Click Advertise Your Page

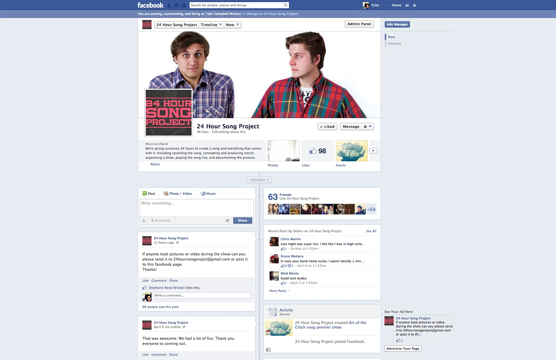403,349
